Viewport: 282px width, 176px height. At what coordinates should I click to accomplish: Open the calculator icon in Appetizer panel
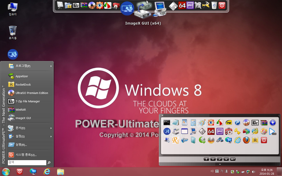tap(193, 122)
